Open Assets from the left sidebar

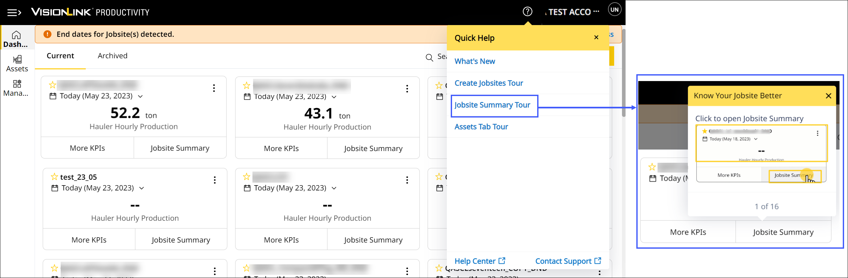click(17, 63)
